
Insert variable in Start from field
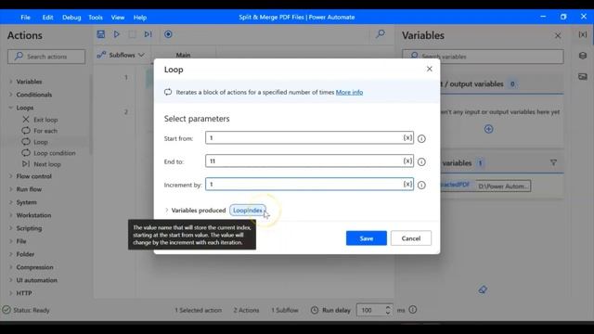tap(407, 138)
